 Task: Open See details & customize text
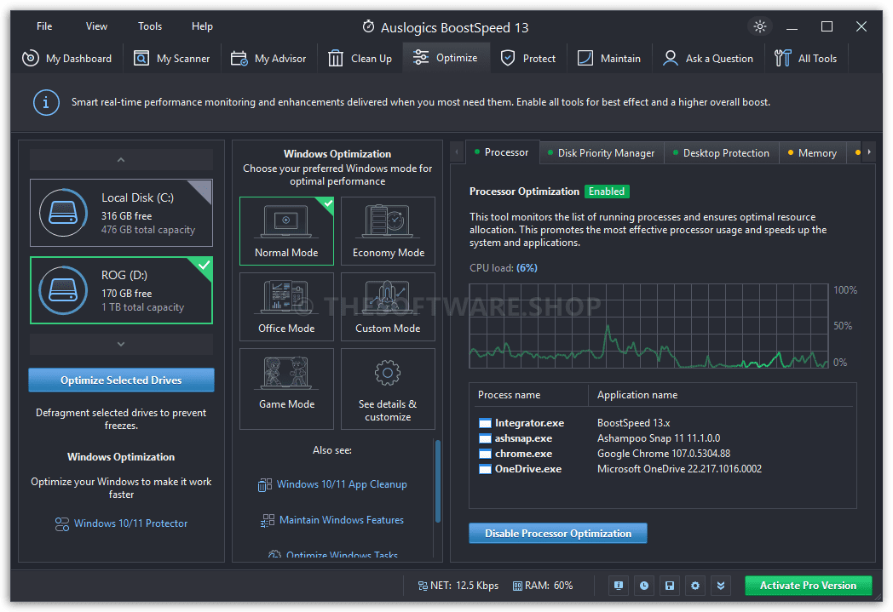[388, 410]
